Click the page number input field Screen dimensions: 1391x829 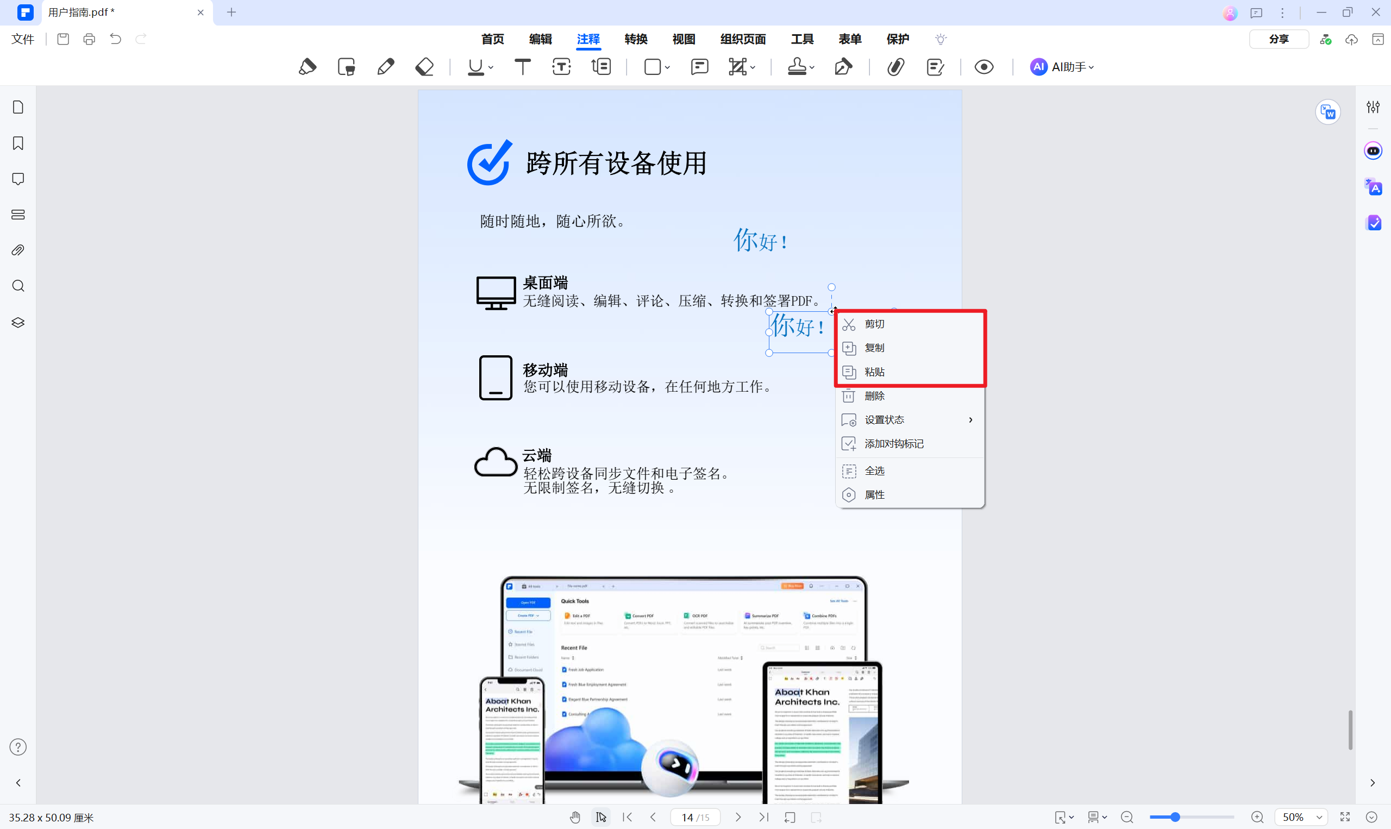(x=687, y=817)
